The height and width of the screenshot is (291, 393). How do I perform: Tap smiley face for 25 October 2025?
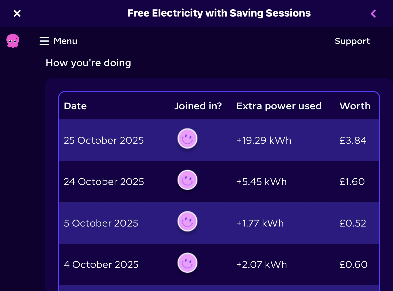click(x=188, y=139)
